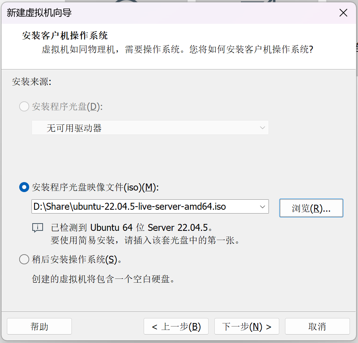Proceed with 下一步(N) button

[247, 326]
